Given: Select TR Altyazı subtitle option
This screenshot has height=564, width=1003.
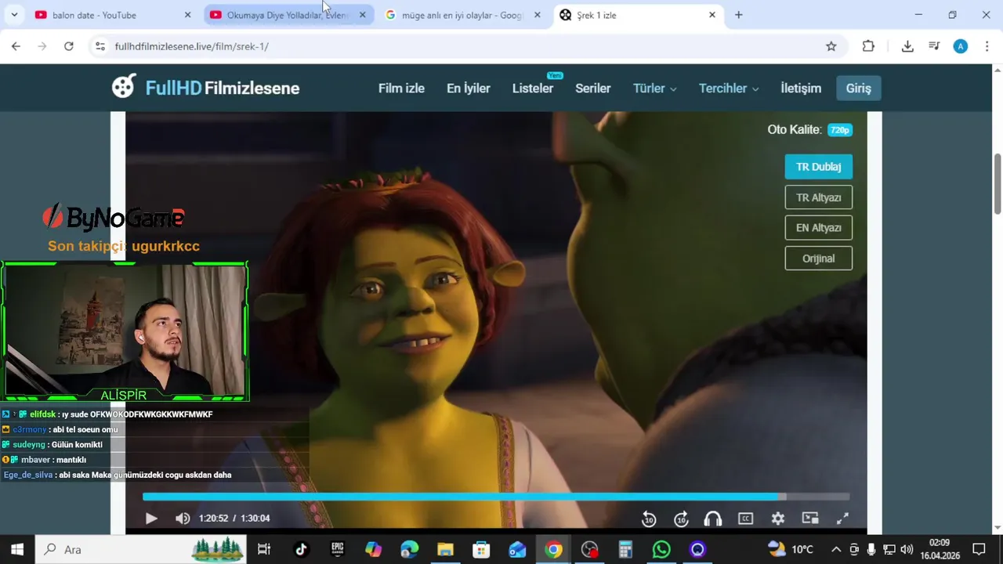Looking at the screenshot, I should pos(818,197).
